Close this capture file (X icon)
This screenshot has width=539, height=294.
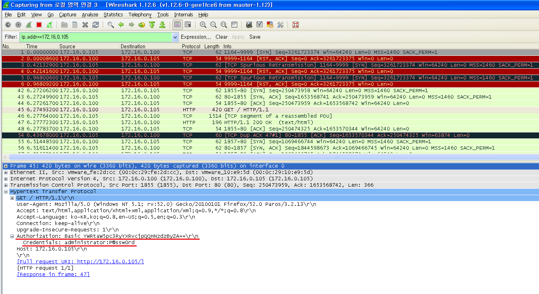(x=85, y=25)
